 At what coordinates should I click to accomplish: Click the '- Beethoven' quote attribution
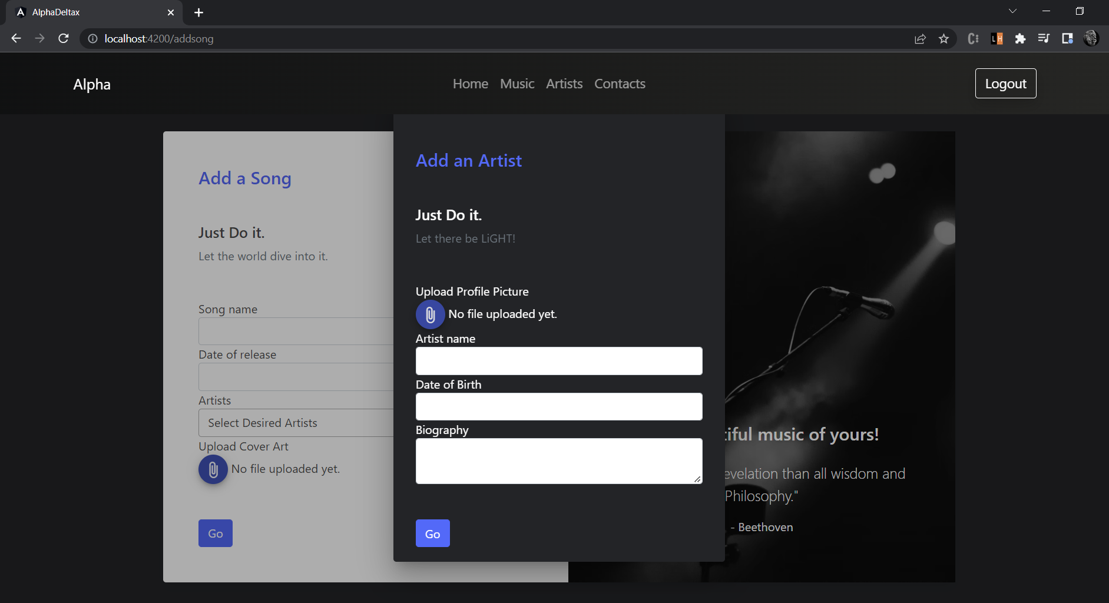pyautogui.click(x=762, y=527)
